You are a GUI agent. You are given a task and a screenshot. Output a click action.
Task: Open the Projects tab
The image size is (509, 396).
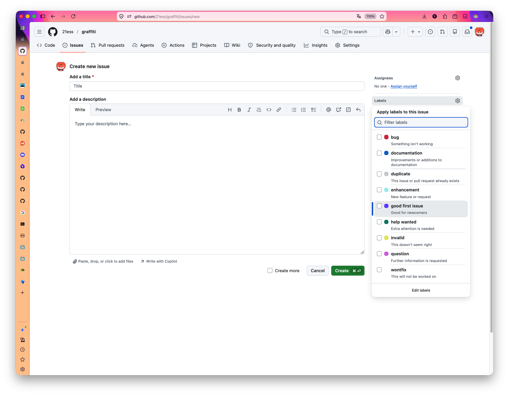coord(204,45)
